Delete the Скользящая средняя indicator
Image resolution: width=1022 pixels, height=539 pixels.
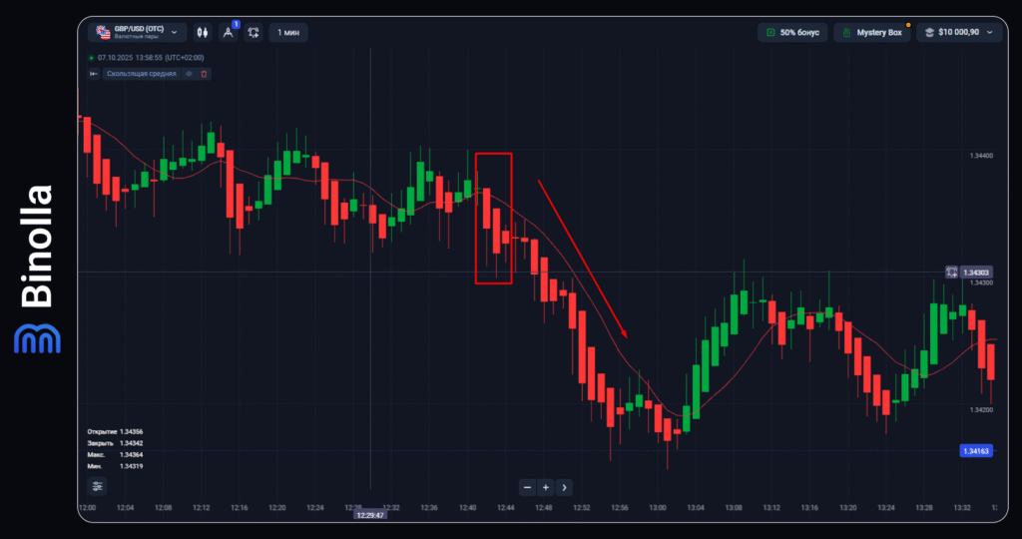[204, 74]
